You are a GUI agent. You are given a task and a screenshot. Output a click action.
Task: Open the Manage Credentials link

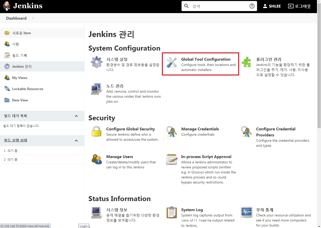pyautogui.click(x=200, y=129)
